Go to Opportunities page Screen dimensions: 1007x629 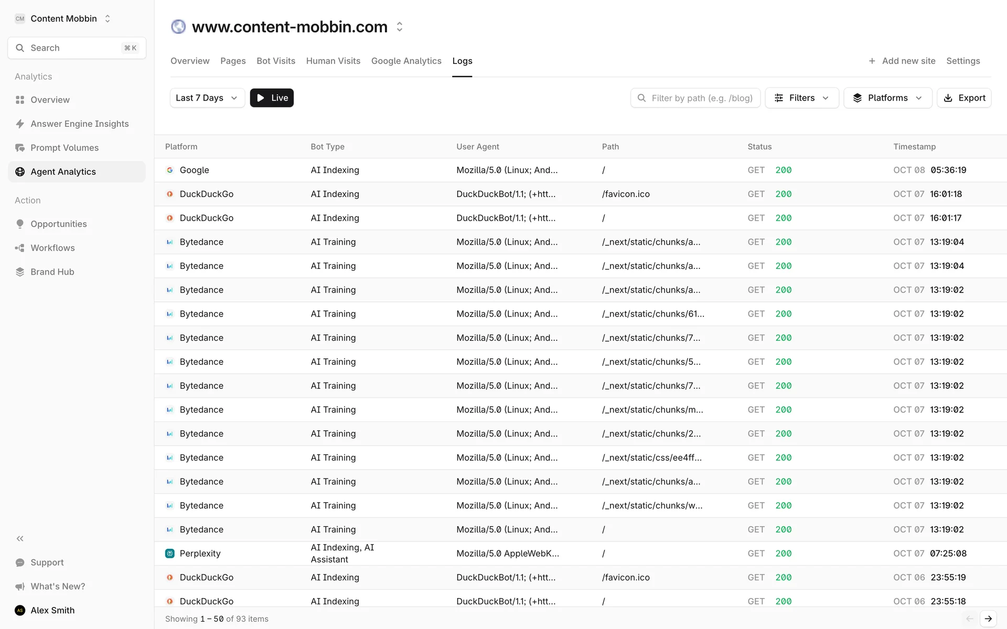pos(58,224)
